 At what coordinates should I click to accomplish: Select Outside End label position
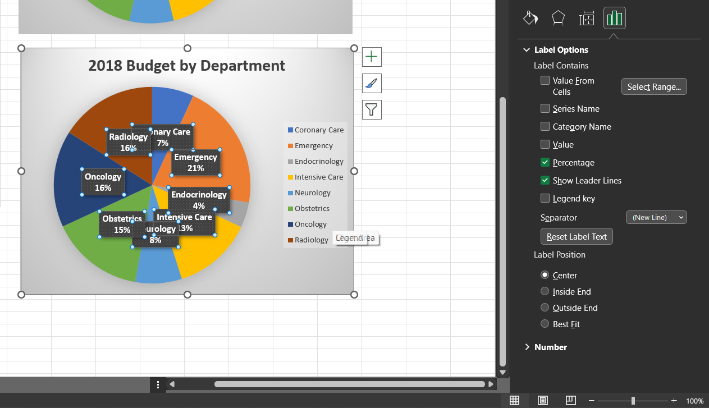[x=545, y=308]
